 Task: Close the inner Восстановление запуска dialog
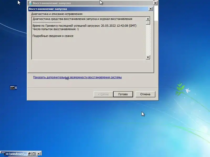(x=150, y=9)
